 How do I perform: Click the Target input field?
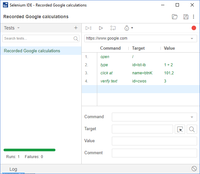point(142,129)
